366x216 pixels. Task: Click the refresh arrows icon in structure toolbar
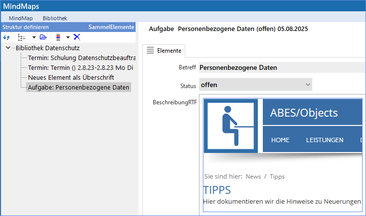click(x=6, y=37)
